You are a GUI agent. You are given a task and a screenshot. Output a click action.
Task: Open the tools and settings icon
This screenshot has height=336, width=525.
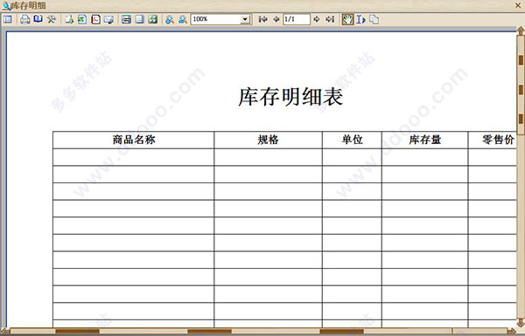[x=52, y=19]
